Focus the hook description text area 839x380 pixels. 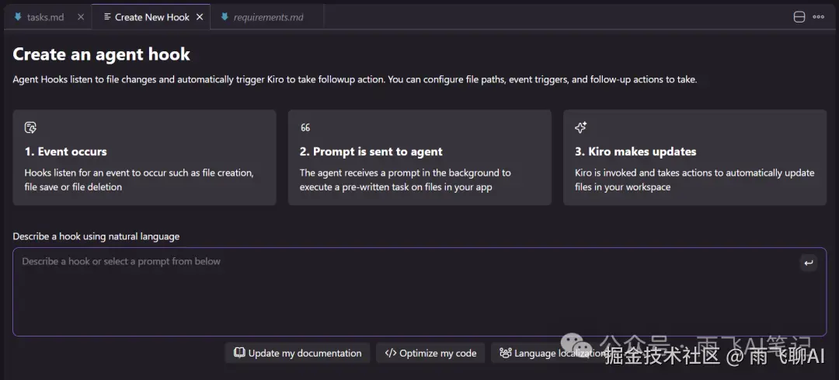[419, 291]
